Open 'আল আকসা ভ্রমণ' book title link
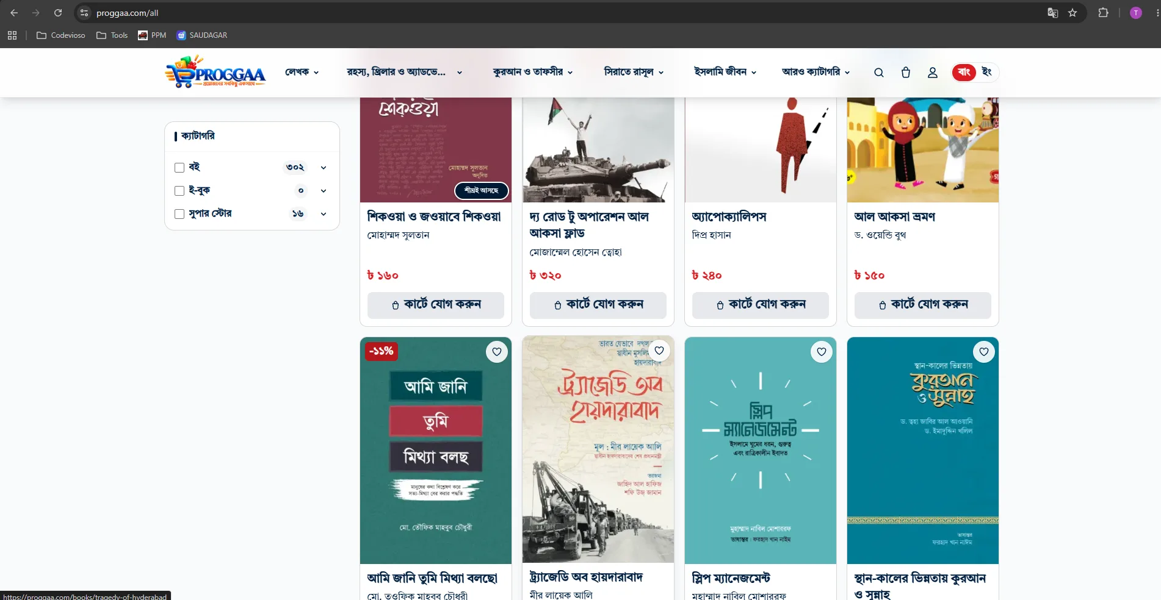Screen dimensions: 1161x600 pos(894,216)
